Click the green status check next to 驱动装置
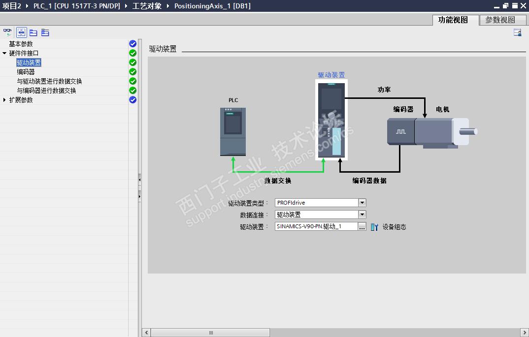The width and height of the screenshot is (529, 337). point(132,62)
